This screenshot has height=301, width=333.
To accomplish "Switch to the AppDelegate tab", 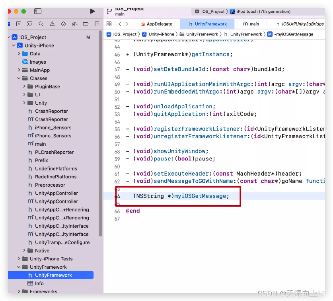I will click(156, 24).
